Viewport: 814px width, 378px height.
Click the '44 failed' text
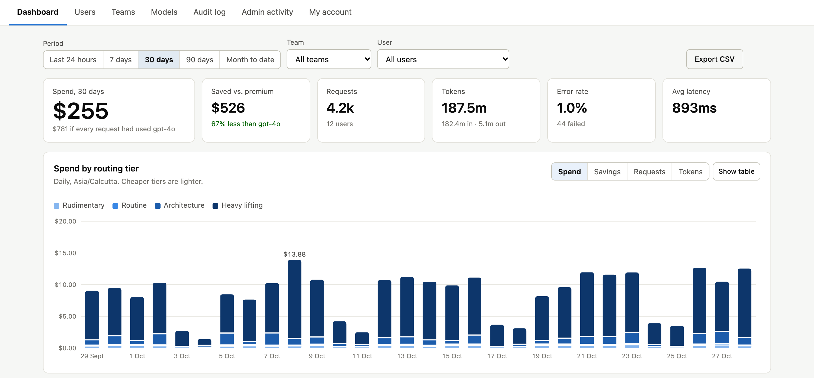point(571,124)
